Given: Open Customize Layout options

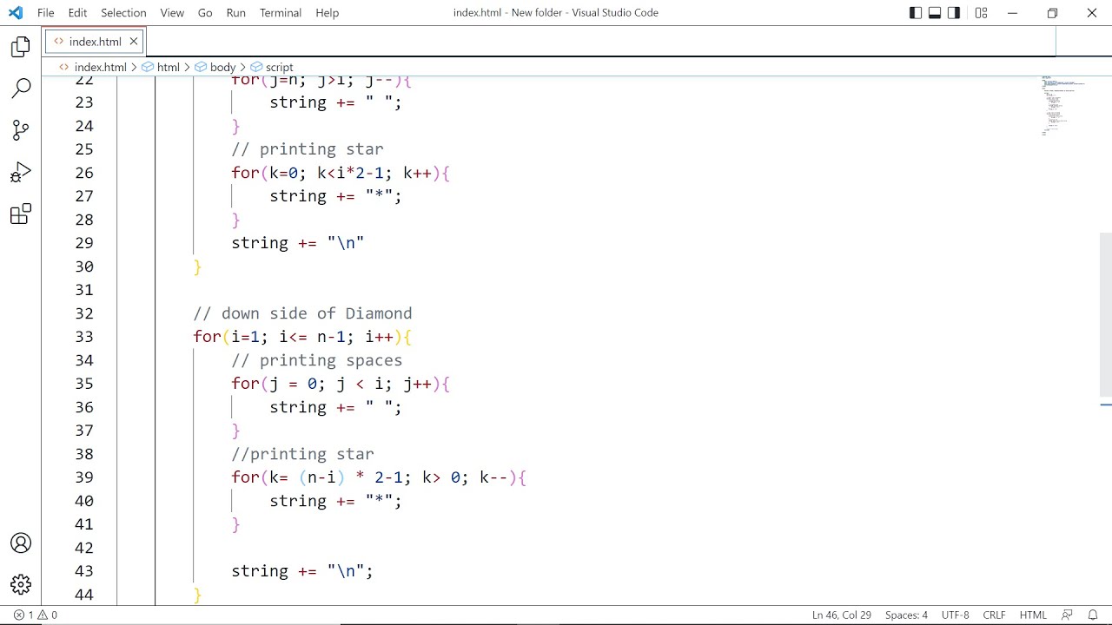Looking at the screenshot, I should (981, 13).
